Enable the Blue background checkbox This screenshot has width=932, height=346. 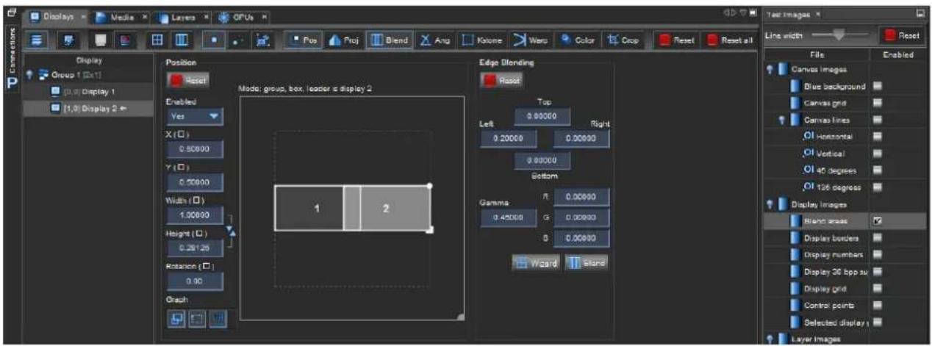(x=878, y=86)
